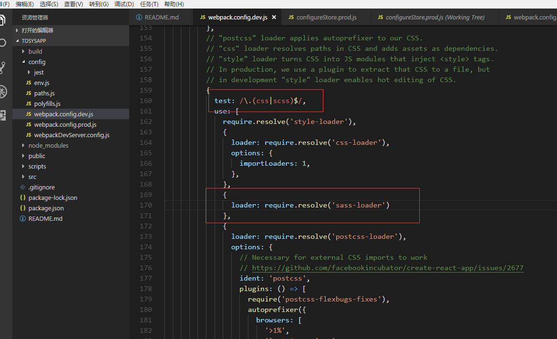Click JS icon on configureStore.prod.js tab
The width and height of the screenshot is (557, 339).
(x=291, y=18)
